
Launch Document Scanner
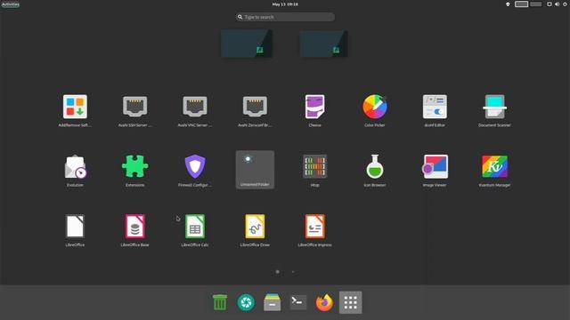(495, 110)
